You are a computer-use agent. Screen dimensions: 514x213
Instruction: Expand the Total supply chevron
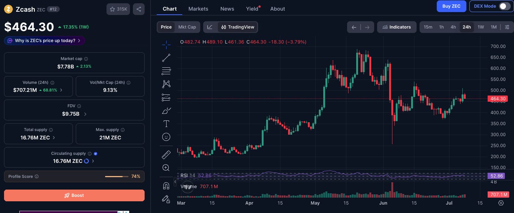[54, 138]
